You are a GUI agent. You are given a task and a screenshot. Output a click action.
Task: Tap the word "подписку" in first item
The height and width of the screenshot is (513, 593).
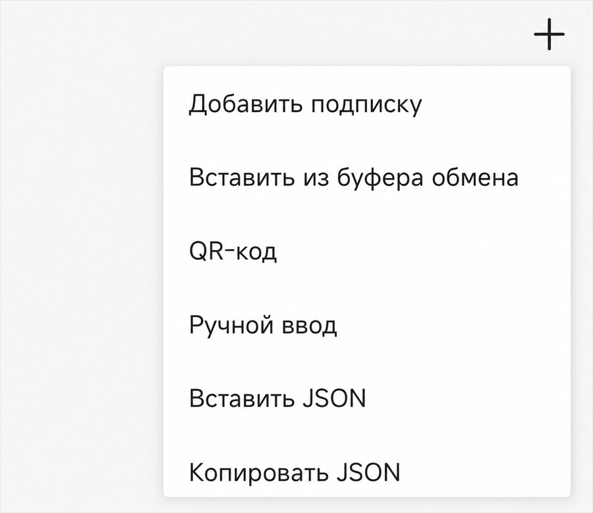pyautogui.click(x=366, y=104)
